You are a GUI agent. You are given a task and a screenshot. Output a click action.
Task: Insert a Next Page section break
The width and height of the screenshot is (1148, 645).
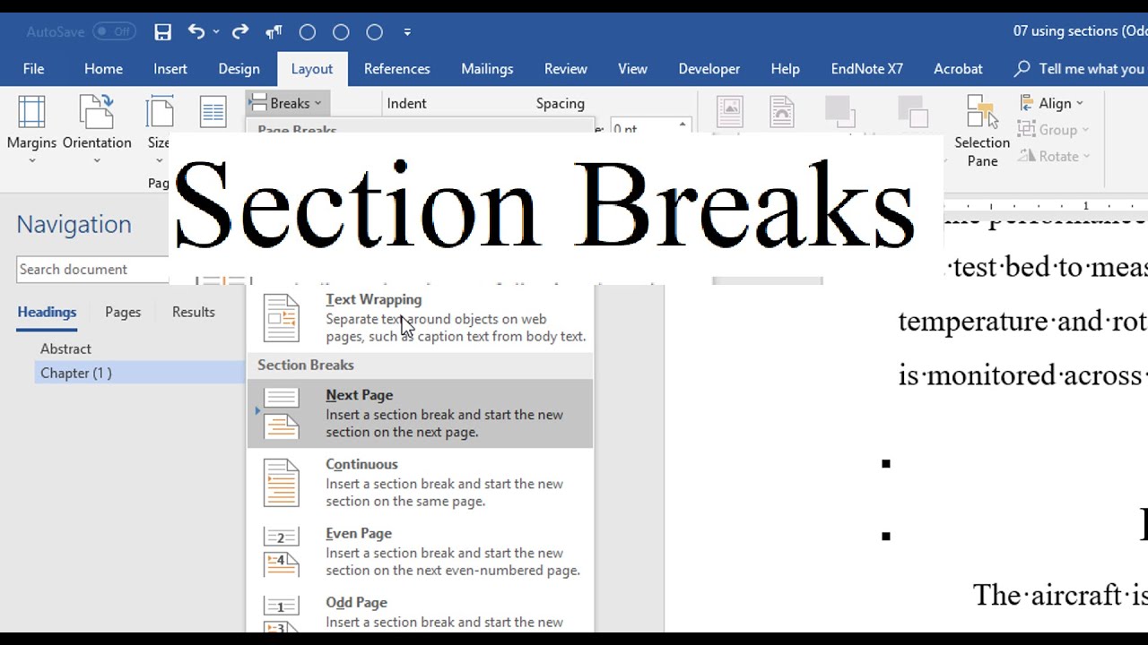pos(420,413)
